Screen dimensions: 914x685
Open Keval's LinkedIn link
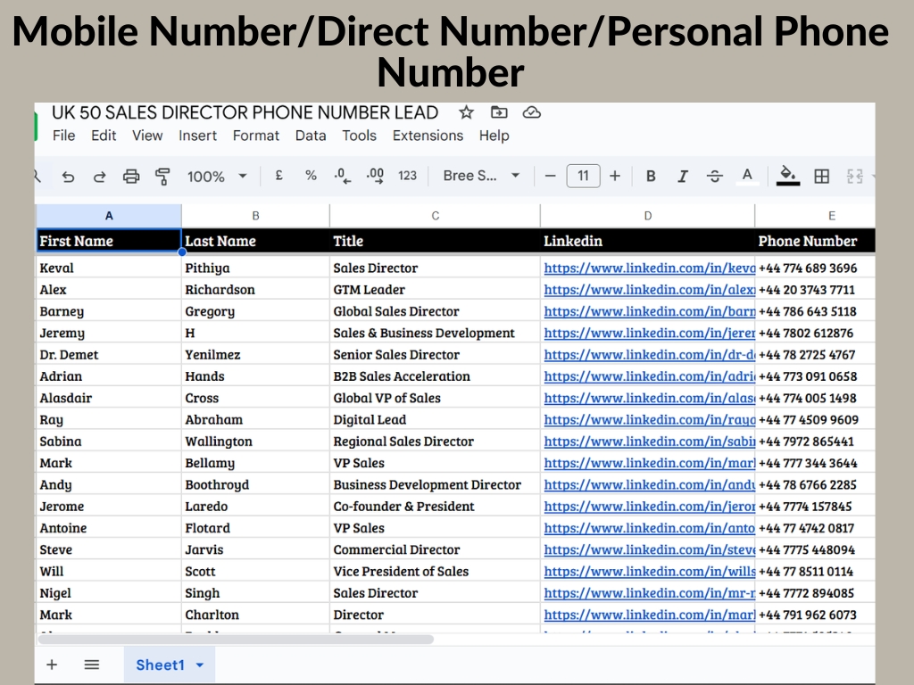(650, 268)
